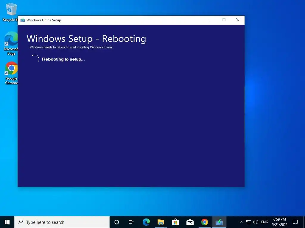
Task: Open Task View on the taskbar
Action: coord(131,222)
